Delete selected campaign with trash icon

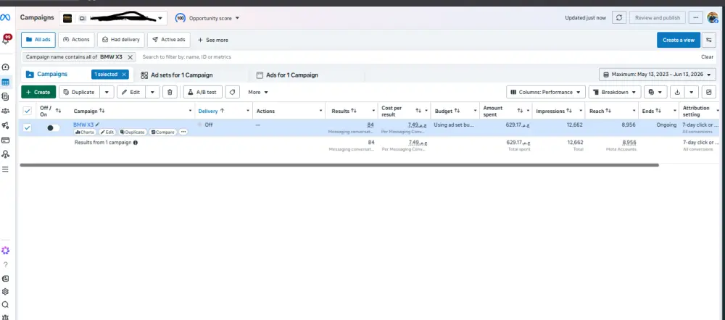click(170, 92)
